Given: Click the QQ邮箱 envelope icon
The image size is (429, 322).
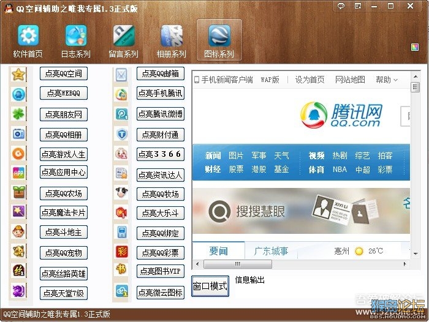Looking at the screenshot, I should 121,74.
